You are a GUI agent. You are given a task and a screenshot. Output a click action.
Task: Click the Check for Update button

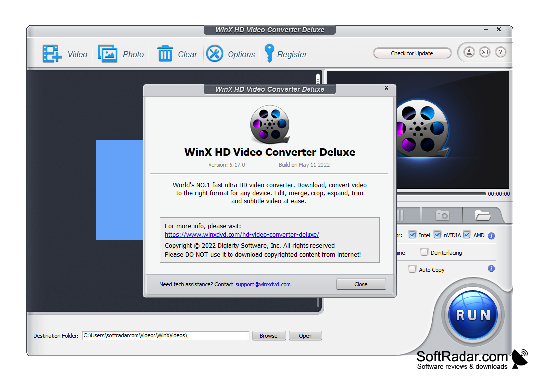[412, 53]
